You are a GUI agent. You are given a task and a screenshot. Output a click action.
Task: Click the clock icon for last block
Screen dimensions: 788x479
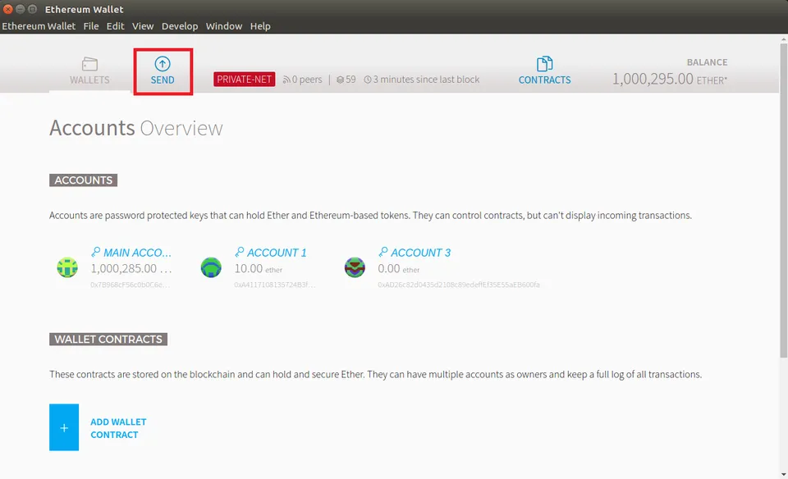pyautogui.click(x=368, y=80)
